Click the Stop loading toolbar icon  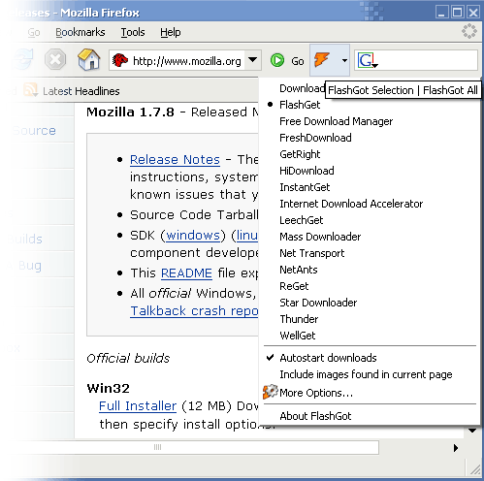click(x=55, y=59)
